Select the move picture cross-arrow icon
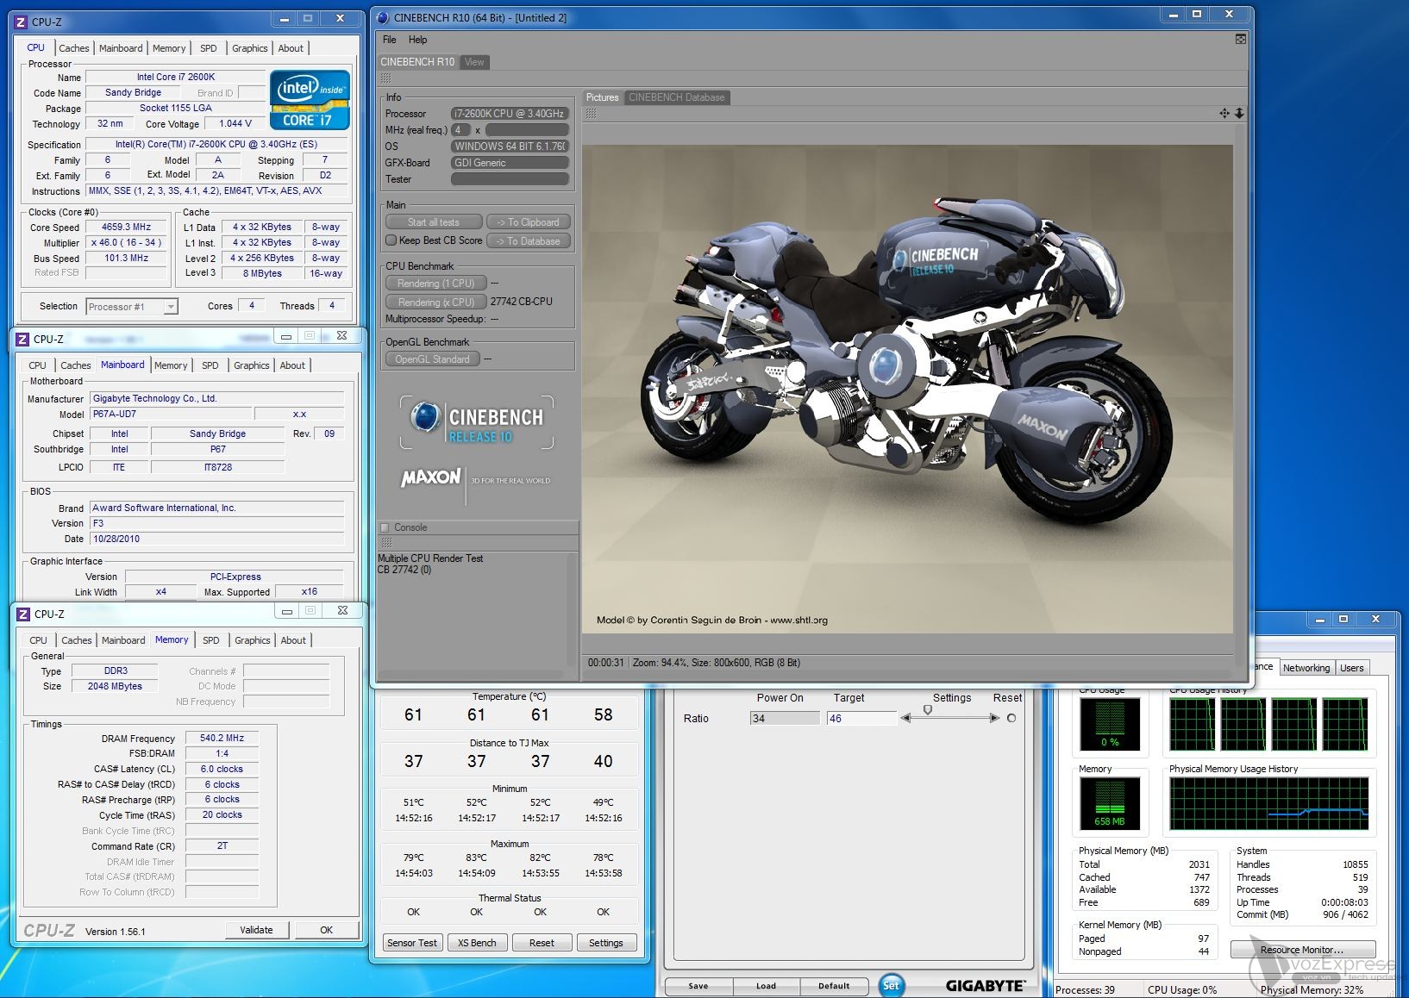This screenshot has height=998, width=1409. [1224, 113]
